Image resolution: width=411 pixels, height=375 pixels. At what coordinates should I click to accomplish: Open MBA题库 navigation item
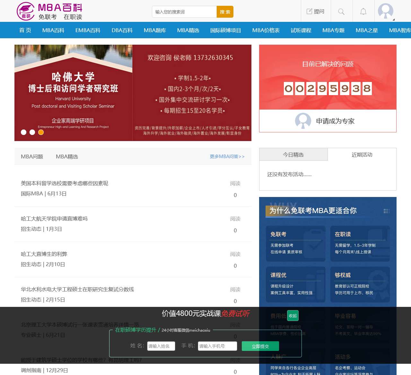(x=155, y=30)
